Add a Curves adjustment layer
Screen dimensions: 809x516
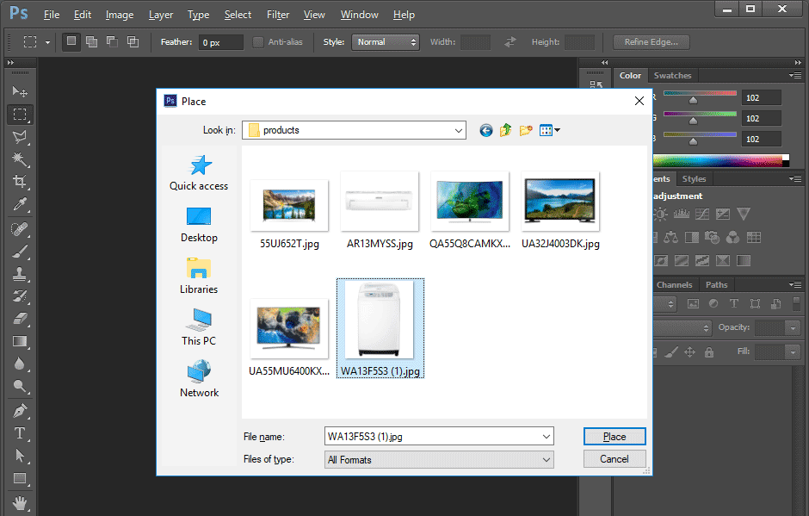[x=702, y=214]
